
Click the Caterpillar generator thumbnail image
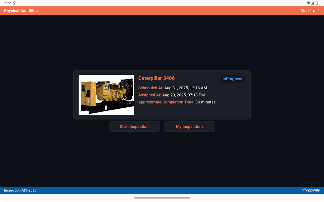(x=107, y=95)
